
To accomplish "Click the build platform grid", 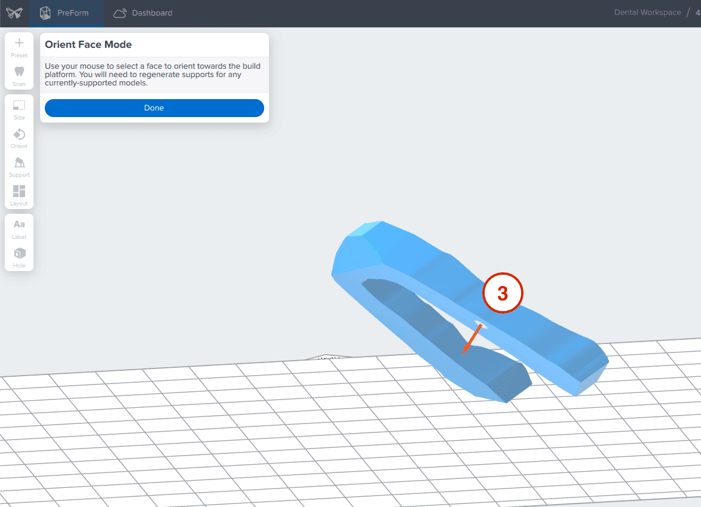I will coord(239,430).
